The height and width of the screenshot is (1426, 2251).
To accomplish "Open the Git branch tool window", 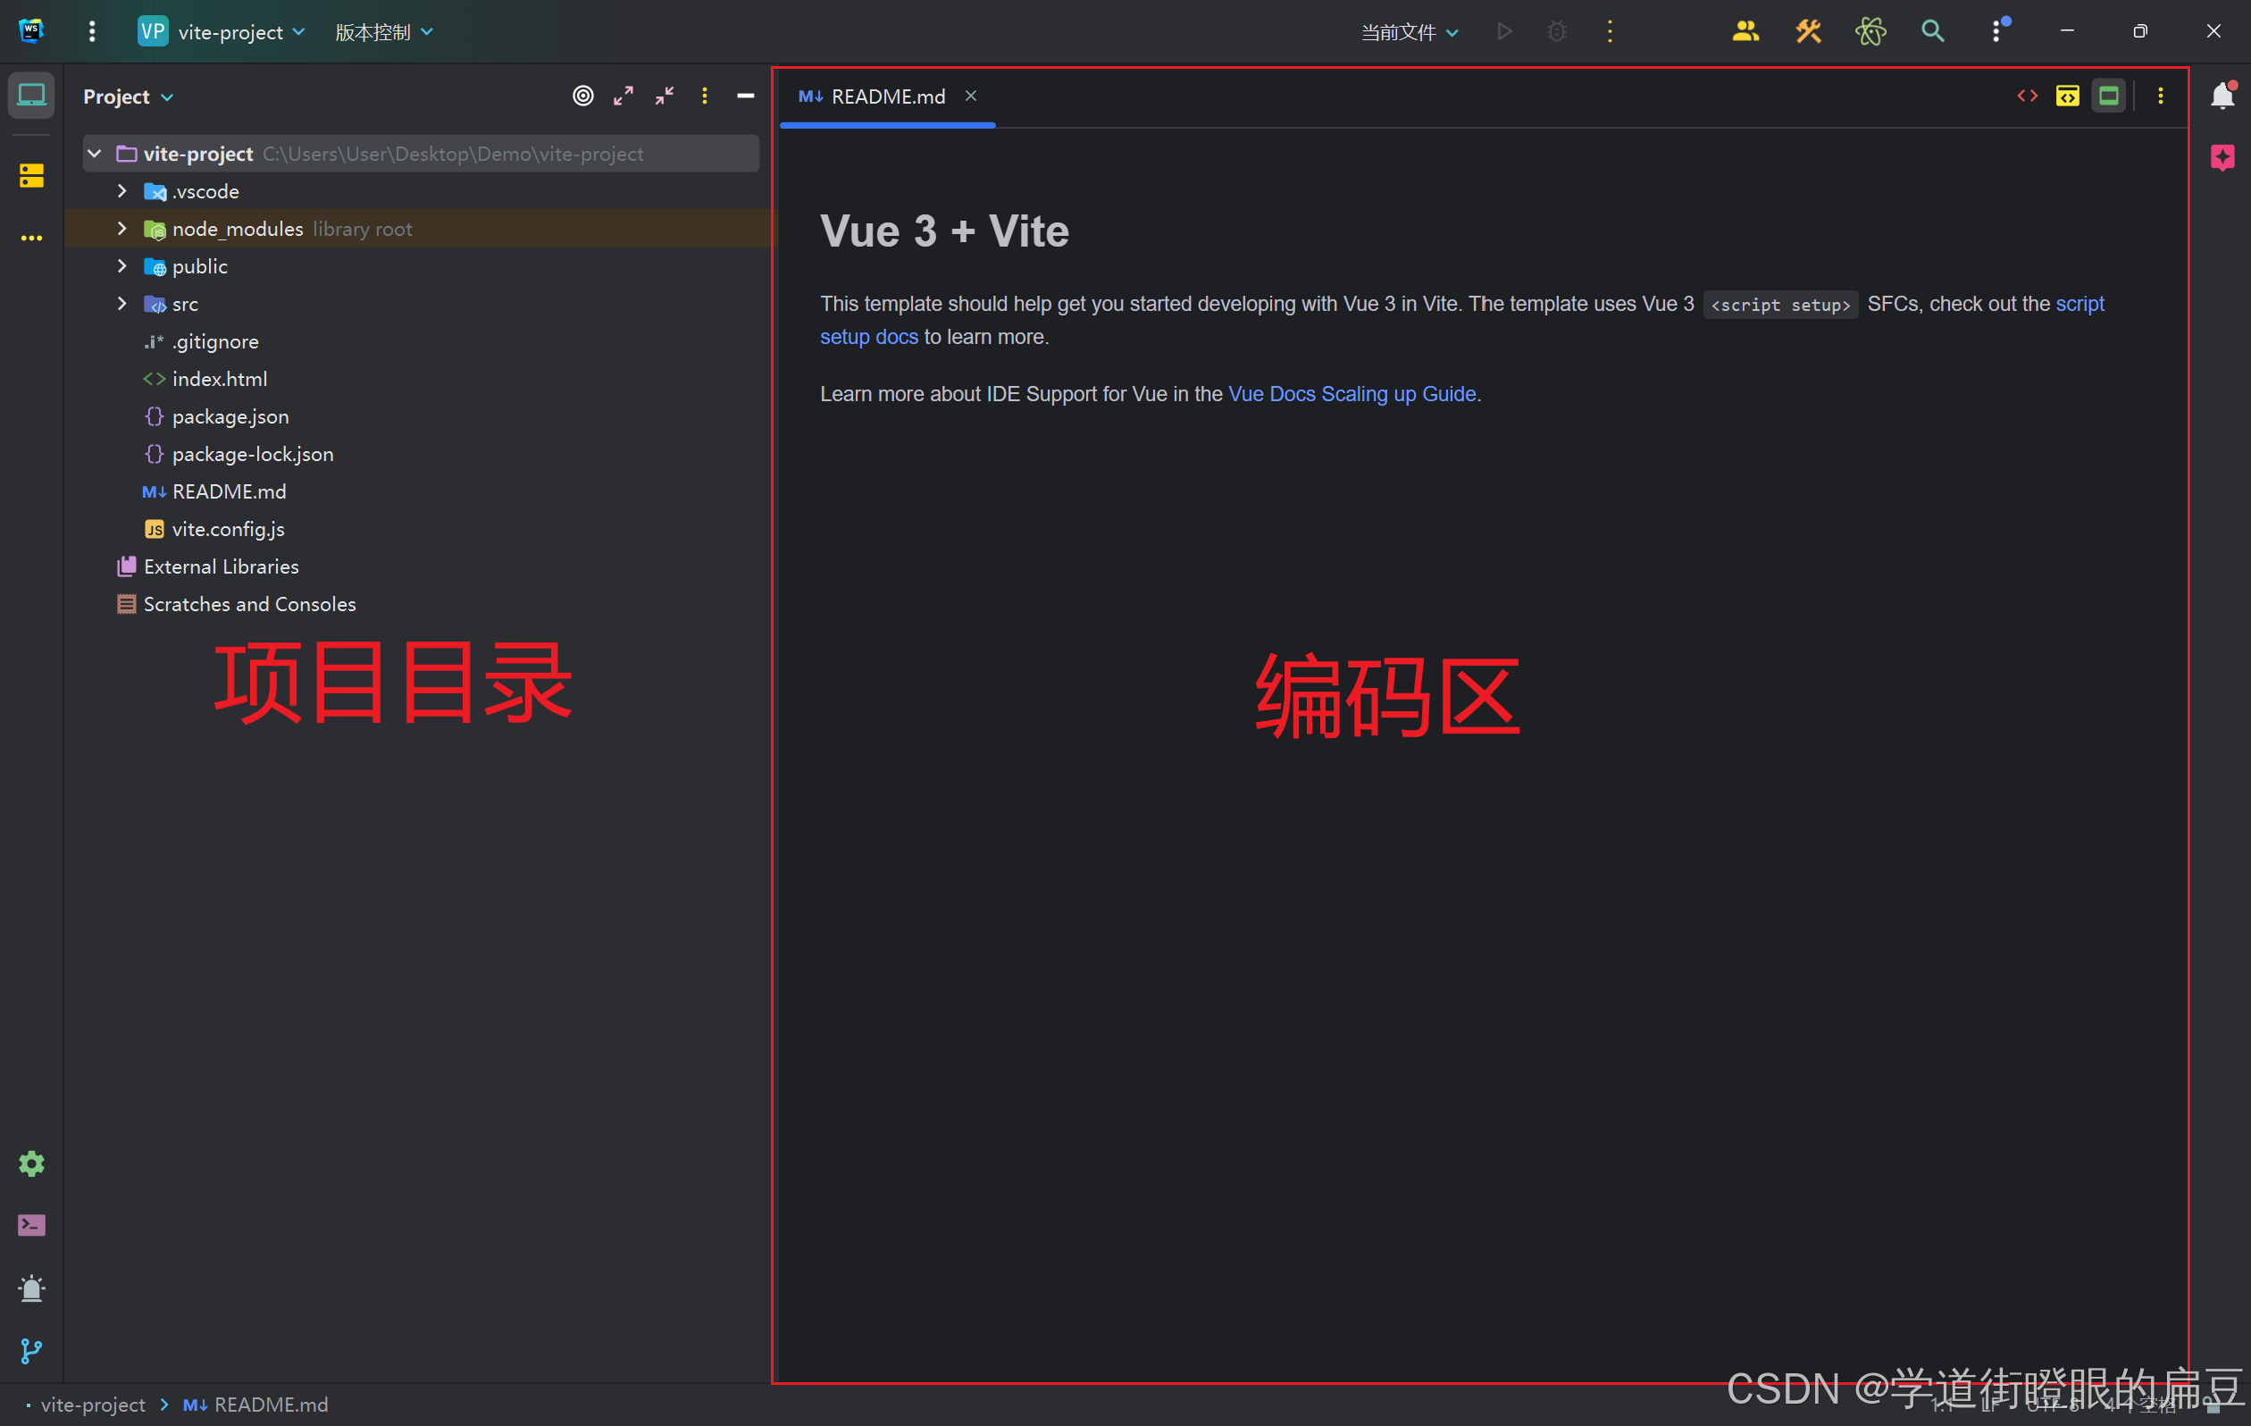I will coord(31,1350).
